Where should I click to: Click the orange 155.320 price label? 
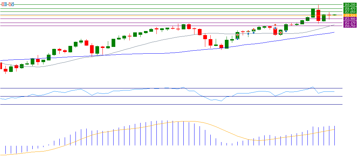point(350,16)
